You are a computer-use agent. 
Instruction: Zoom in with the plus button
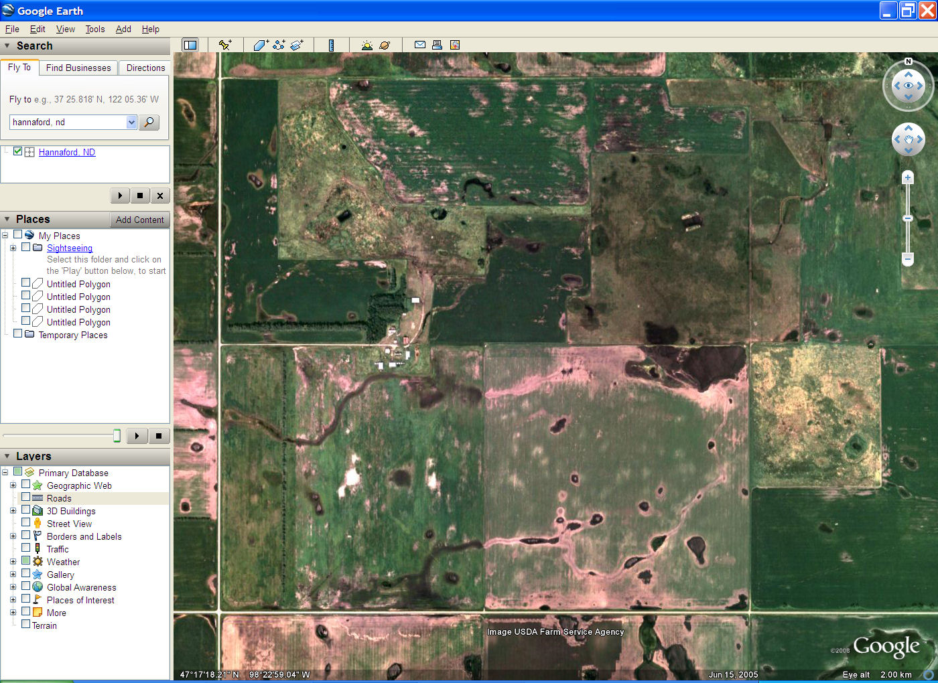[x=908, y=177]
